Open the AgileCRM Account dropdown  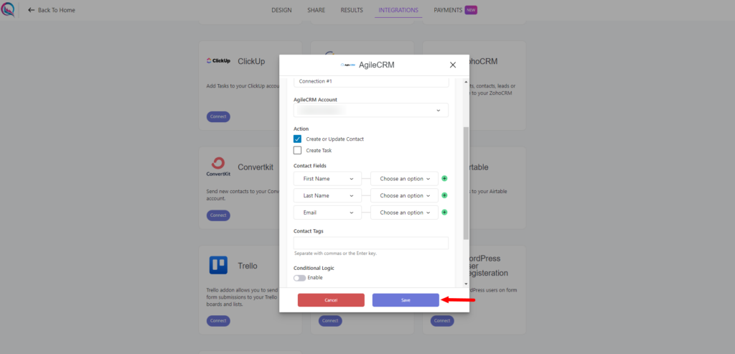[371, 110]
